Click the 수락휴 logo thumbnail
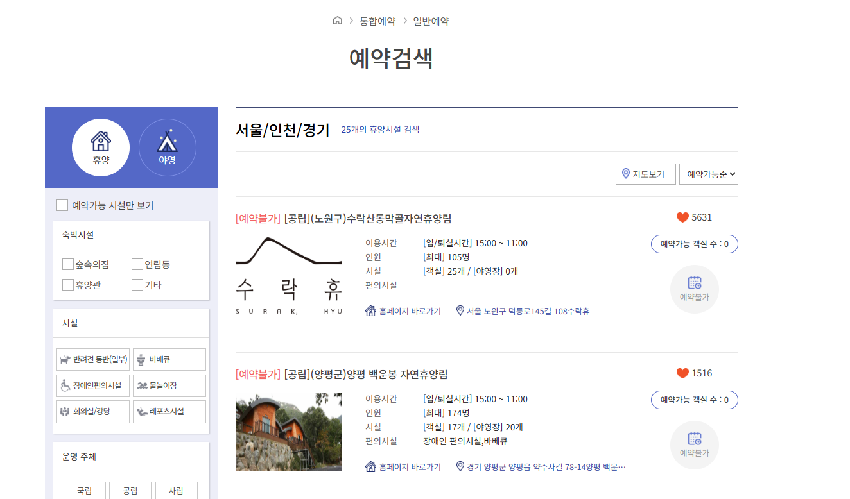The width and height of the screenshot is (850, 499). [289, 276]
